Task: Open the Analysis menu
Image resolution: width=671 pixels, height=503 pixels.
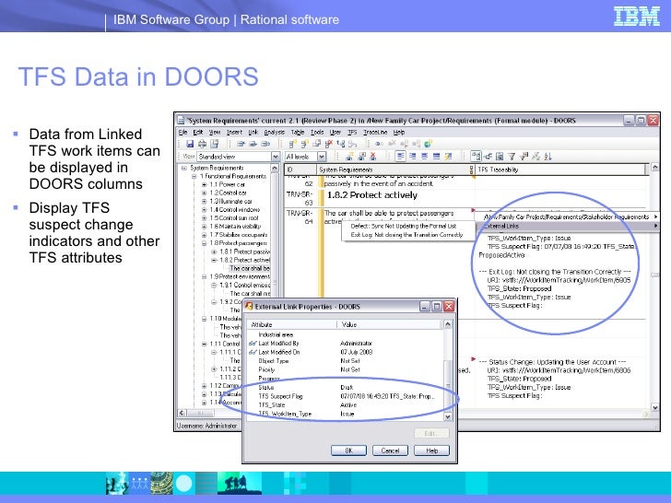Action: click(x=274, y=132)
